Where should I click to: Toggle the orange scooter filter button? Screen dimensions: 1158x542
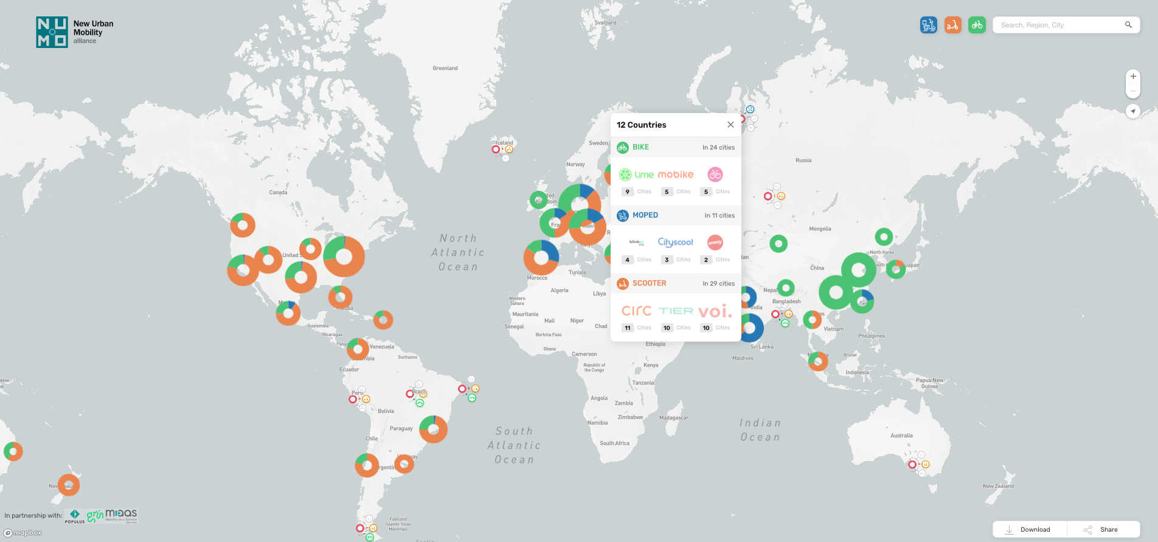[x=952, y=25]
